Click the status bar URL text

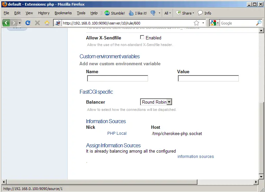point(33,189)
